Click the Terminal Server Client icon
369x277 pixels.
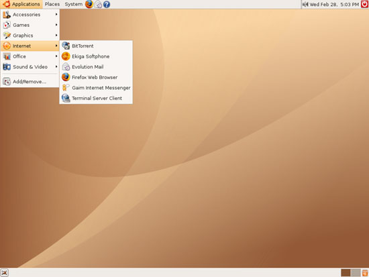[66, 98]
